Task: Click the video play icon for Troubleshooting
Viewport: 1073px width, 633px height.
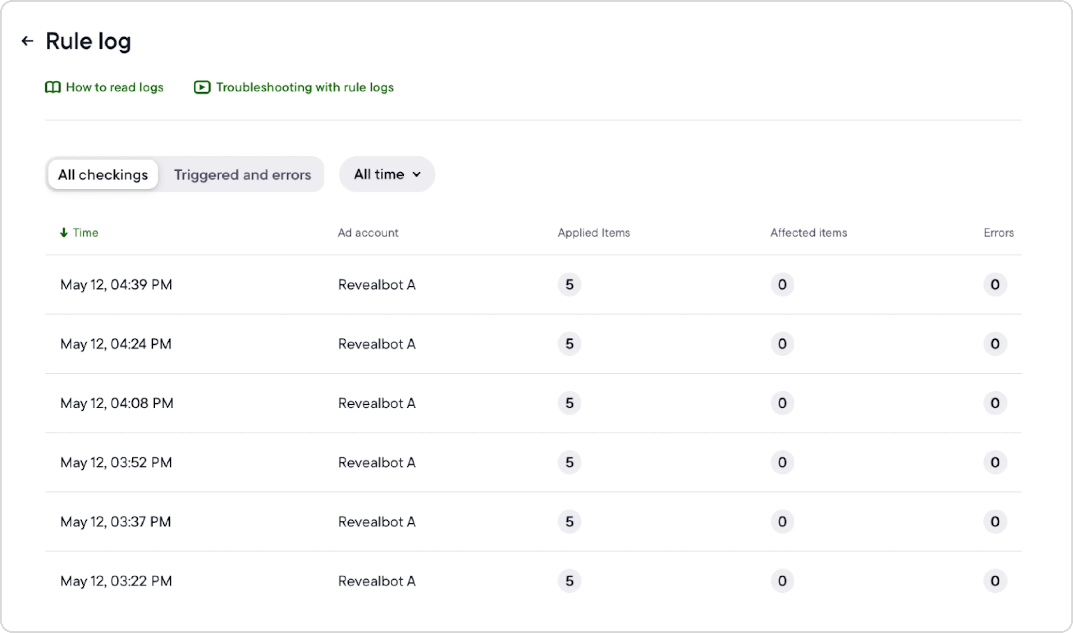Action: point(202,87)
